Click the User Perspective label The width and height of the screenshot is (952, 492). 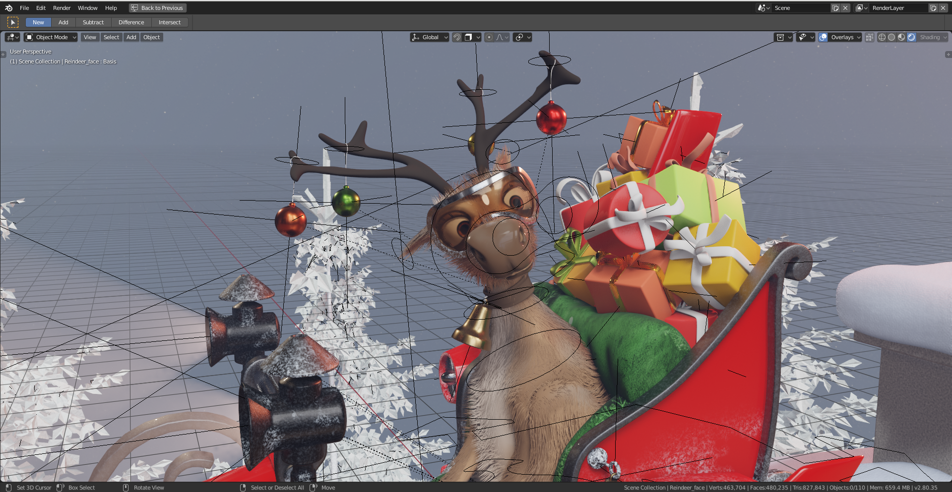31,52
